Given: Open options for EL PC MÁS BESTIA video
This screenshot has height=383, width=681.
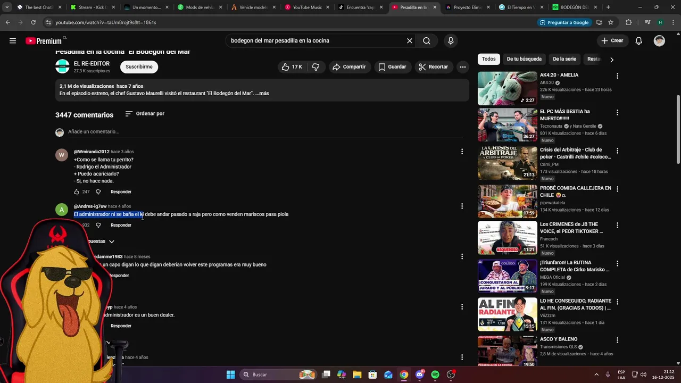Looking at the screenshot, I should [x=617, y=113].
